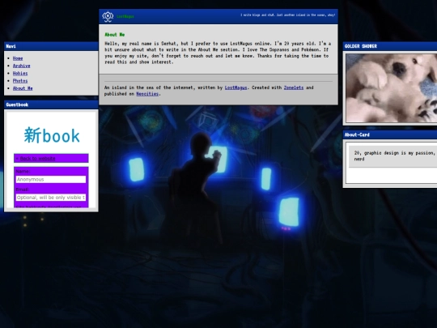The height and width of the screenshot is (328, 437).
Task: Click the About-Card 'graphic design is my passion' text
Action: click(394, 156)
